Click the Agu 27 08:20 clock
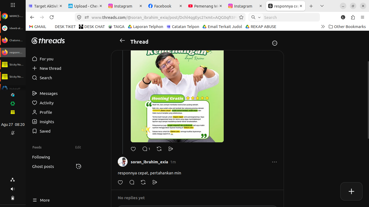Image resolution: width=369 pixels, height=207 pixels. click(x=13, y=125)
